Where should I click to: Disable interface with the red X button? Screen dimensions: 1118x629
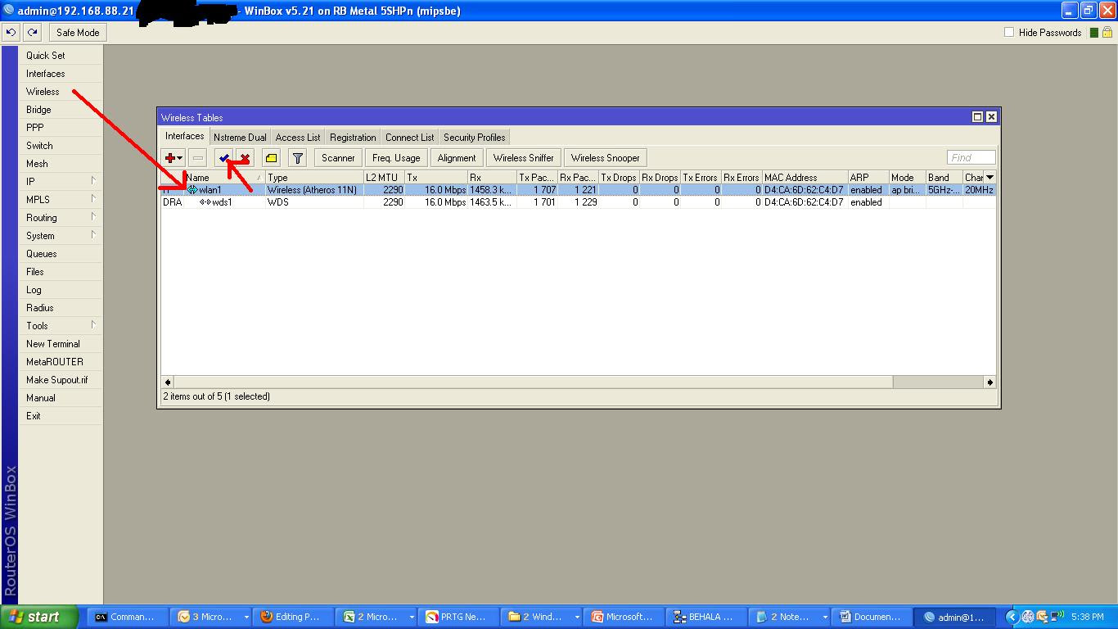244,158
